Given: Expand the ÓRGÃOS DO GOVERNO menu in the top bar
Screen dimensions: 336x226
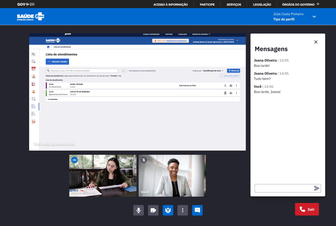Looking at the screenshot, I should point(301,4).
